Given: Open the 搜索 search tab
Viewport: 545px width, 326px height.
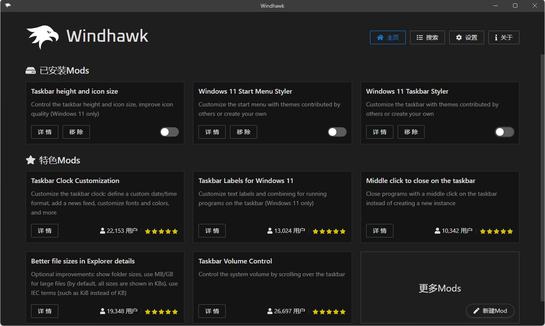Looking at the screenshot, I should (x=427, y=37).
